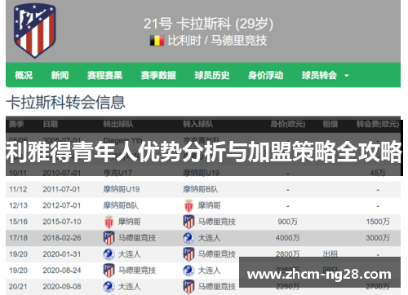Click the 4000万 market value

(x=288, y=238)
